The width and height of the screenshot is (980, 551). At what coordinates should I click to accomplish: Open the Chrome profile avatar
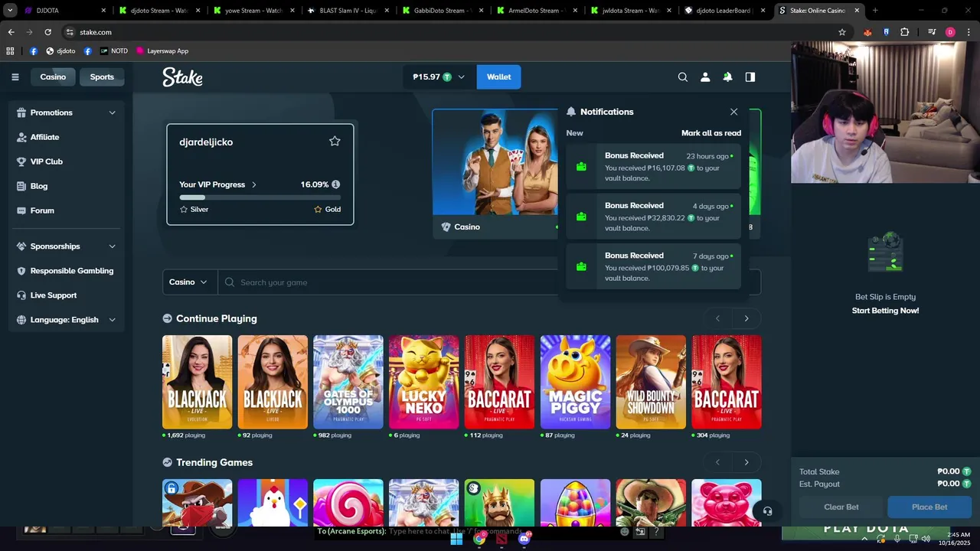click(x=950, y=32)
